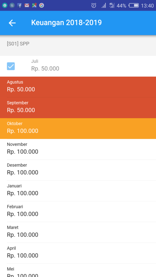Tap the battery status icon
156x277 pixels.
tap(134, 5)
